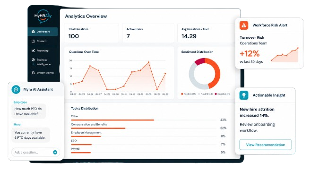This screenshot has width=311, height=179.
Task: Click the Neutral legend entry
Action: 206,94
